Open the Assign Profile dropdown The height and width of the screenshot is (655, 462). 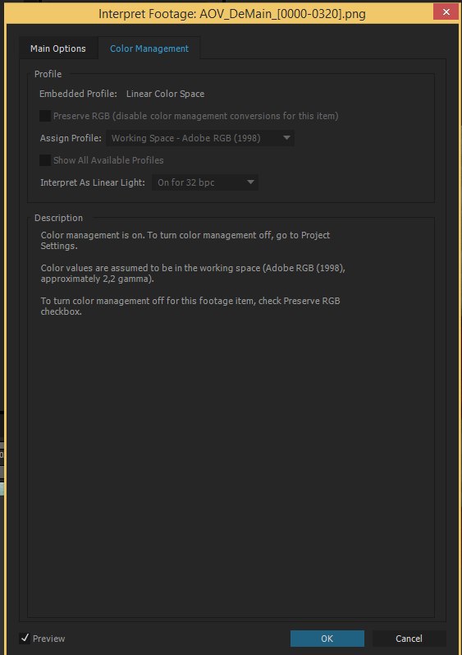(x=200, y=138)
